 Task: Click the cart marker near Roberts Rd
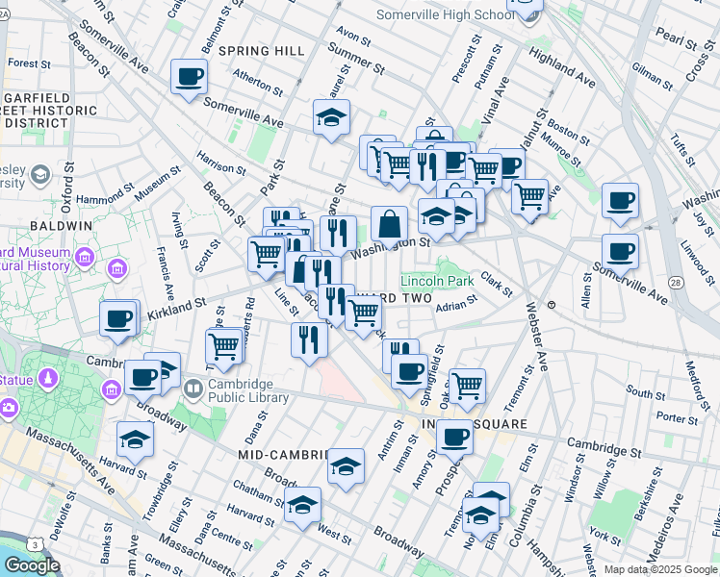223,348
